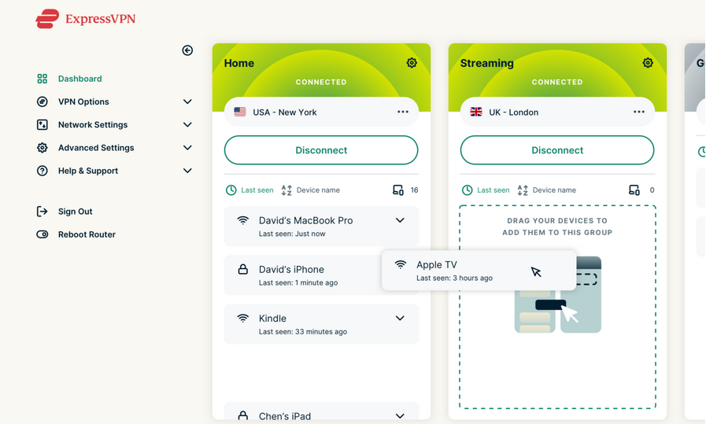706x424 pixels.
Task: Select David's iPhone device
Action: [x=302, y=275]
